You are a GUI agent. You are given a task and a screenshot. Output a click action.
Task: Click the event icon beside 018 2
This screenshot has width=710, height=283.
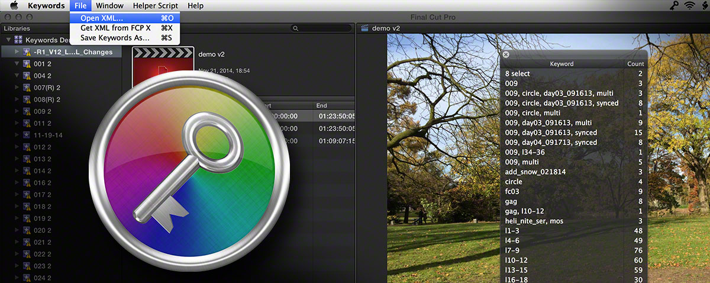pos(27,206)
